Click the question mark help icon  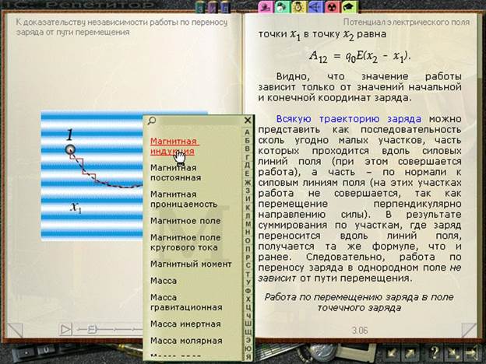pyautogui.click(x=435, y=352)
